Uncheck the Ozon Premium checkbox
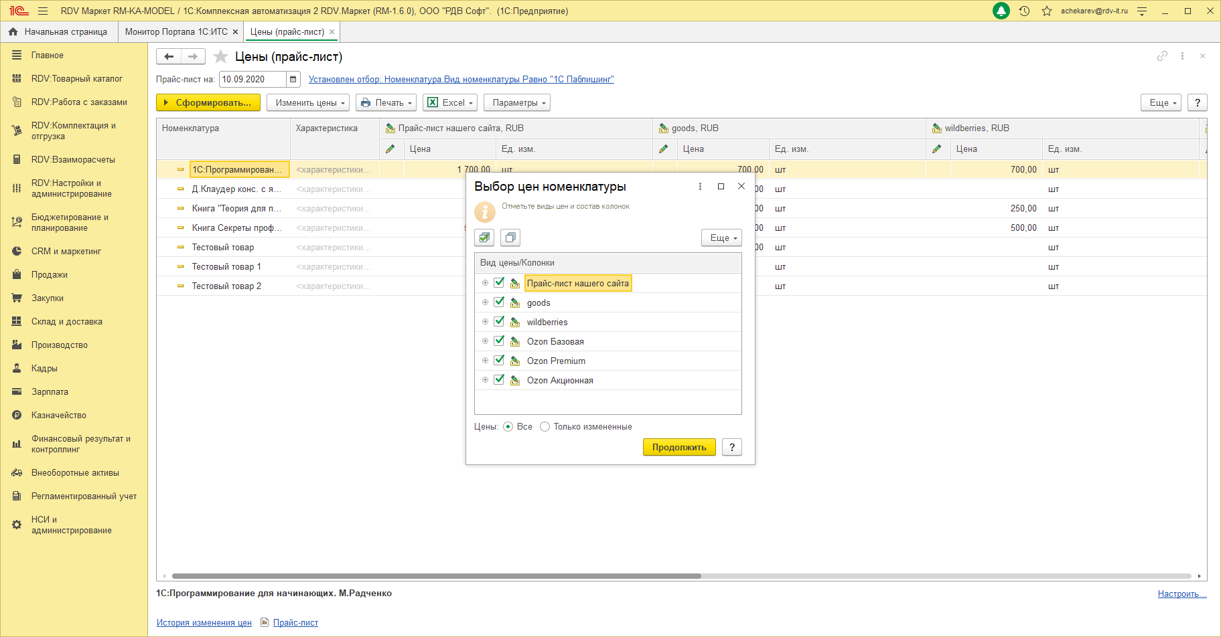Image resolution: width=1221 pixels, height=637 pixels. pyautogui.click(x=499, y=361)
